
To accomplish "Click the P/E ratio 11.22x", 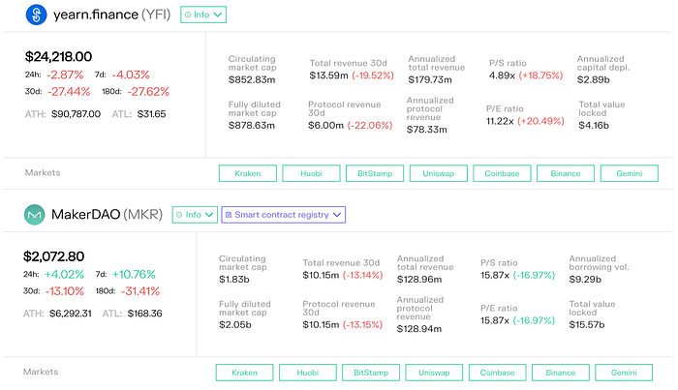I will click(x=500, y=121).
